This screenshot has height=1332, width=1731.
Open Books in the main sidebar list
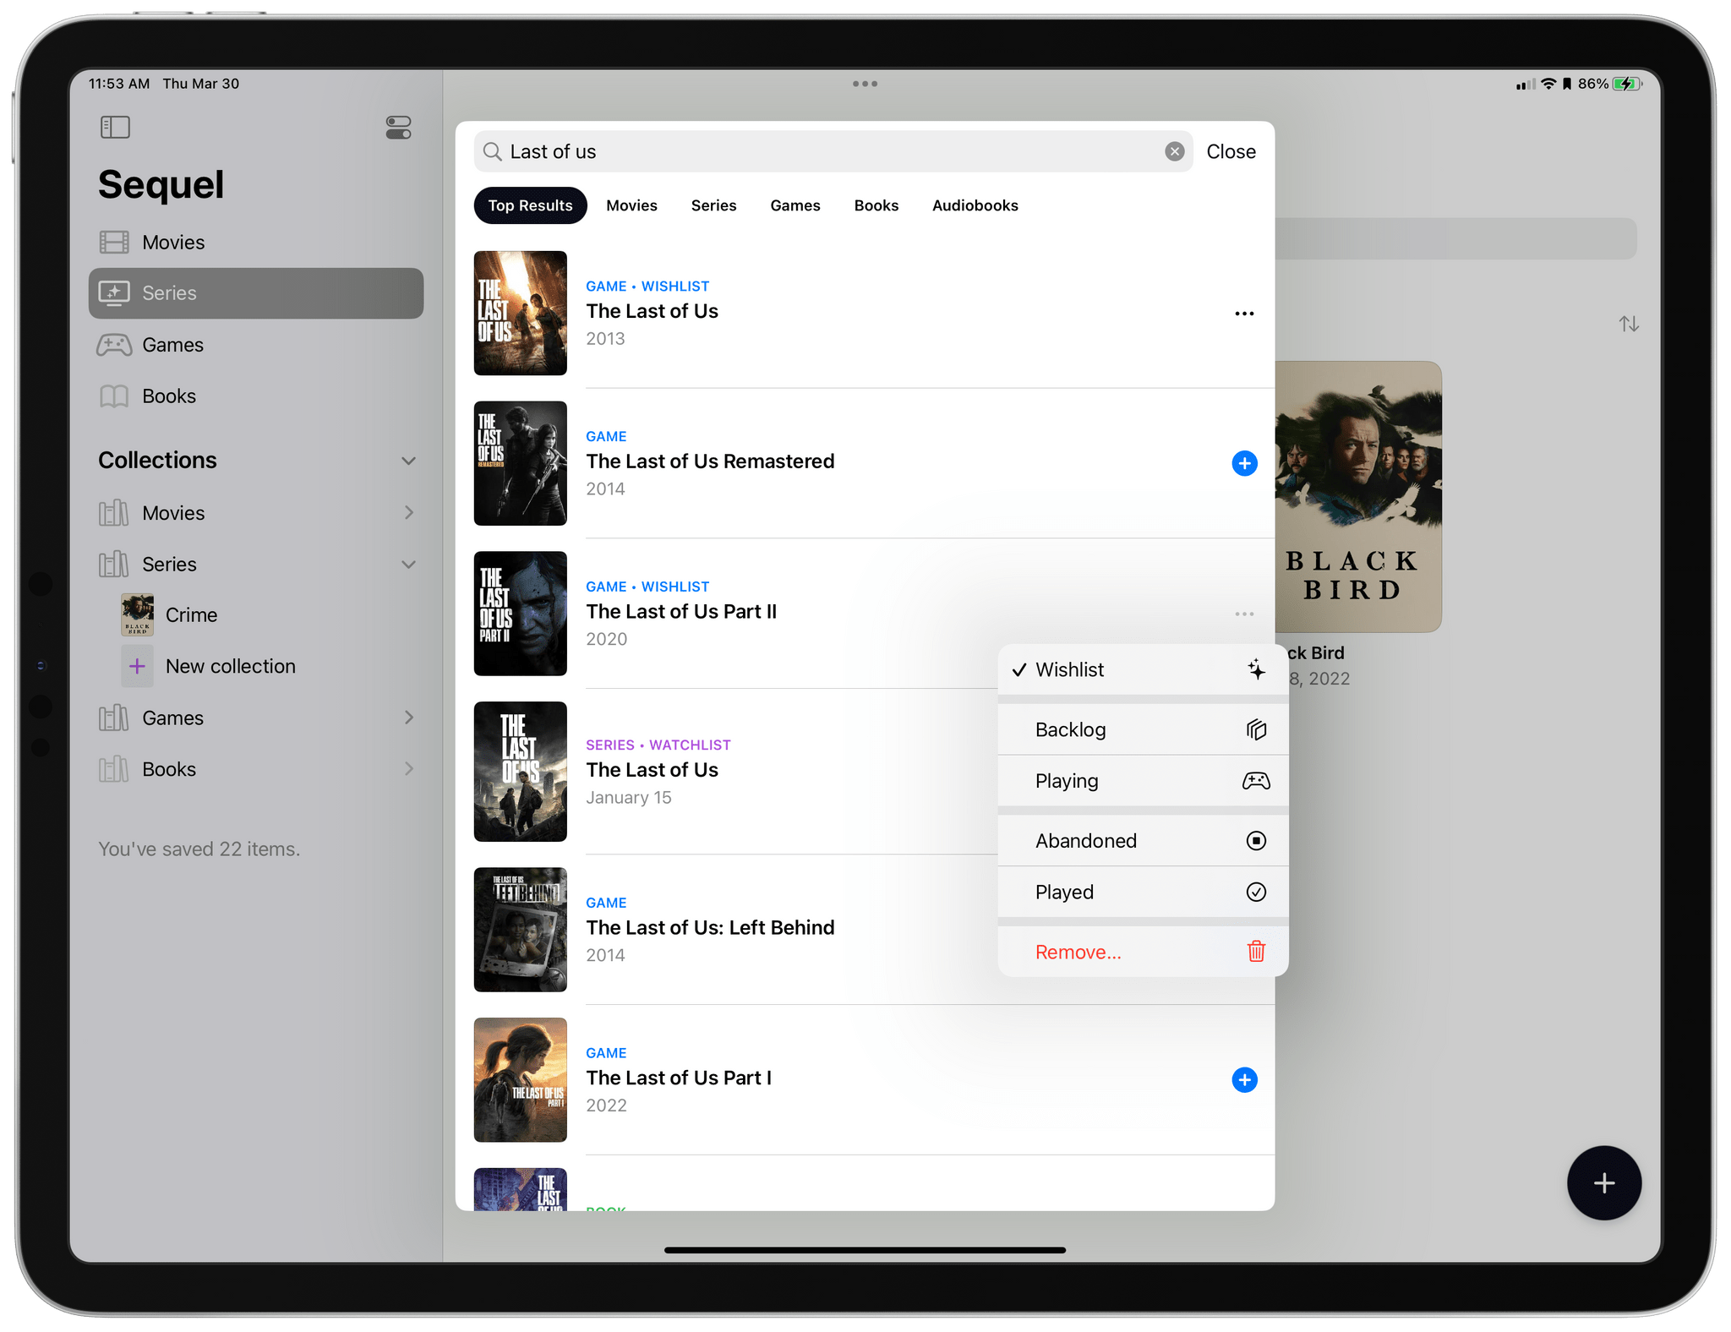[256, 396]
